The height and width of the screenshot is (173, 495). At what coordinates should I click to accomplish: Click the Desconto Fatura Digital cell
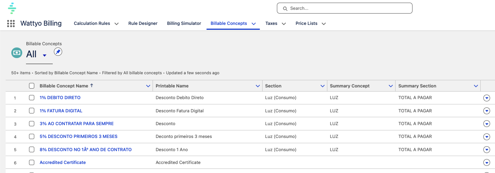[x=179, y=111]
